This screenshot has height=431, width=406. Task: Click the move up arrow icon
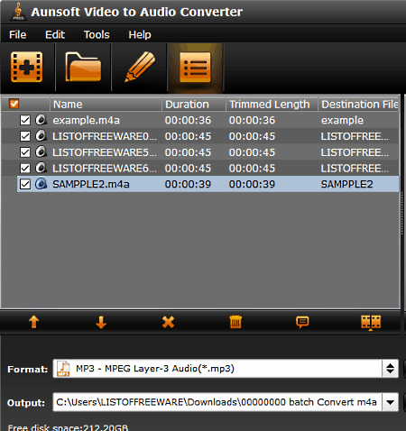[x=33, y=322]
